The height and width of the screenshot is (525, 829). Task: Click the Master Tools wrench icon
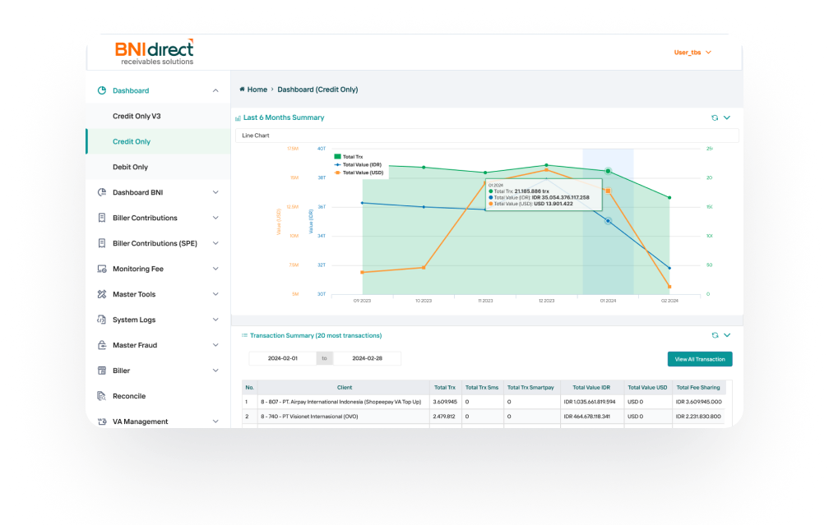pos(102,294)
